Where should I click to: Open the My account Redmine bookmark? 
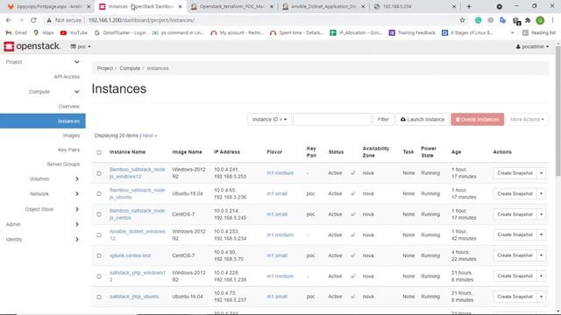238,33
